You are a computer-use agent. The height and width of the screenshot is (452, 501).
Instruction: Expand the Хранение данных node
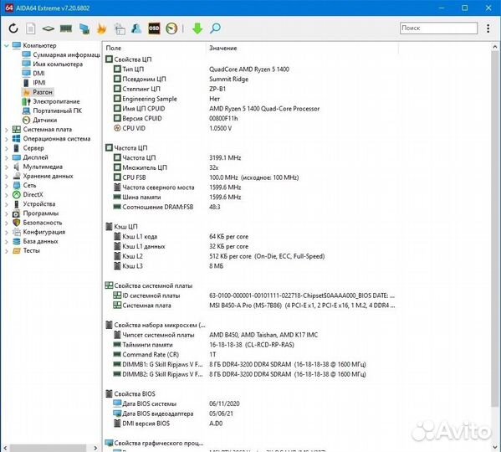tap(7, 176)
